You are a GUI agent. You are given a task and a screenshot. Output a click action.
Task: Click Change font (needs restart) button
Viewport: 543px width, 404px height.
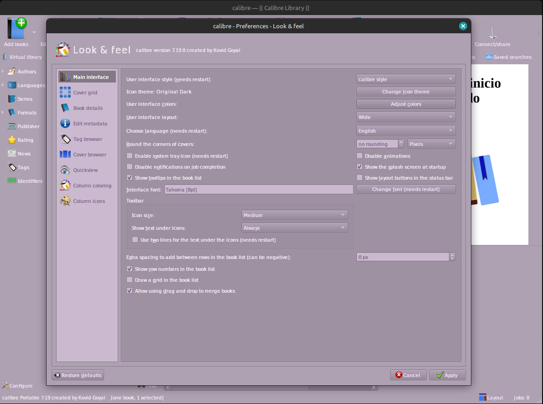[406, 189]
